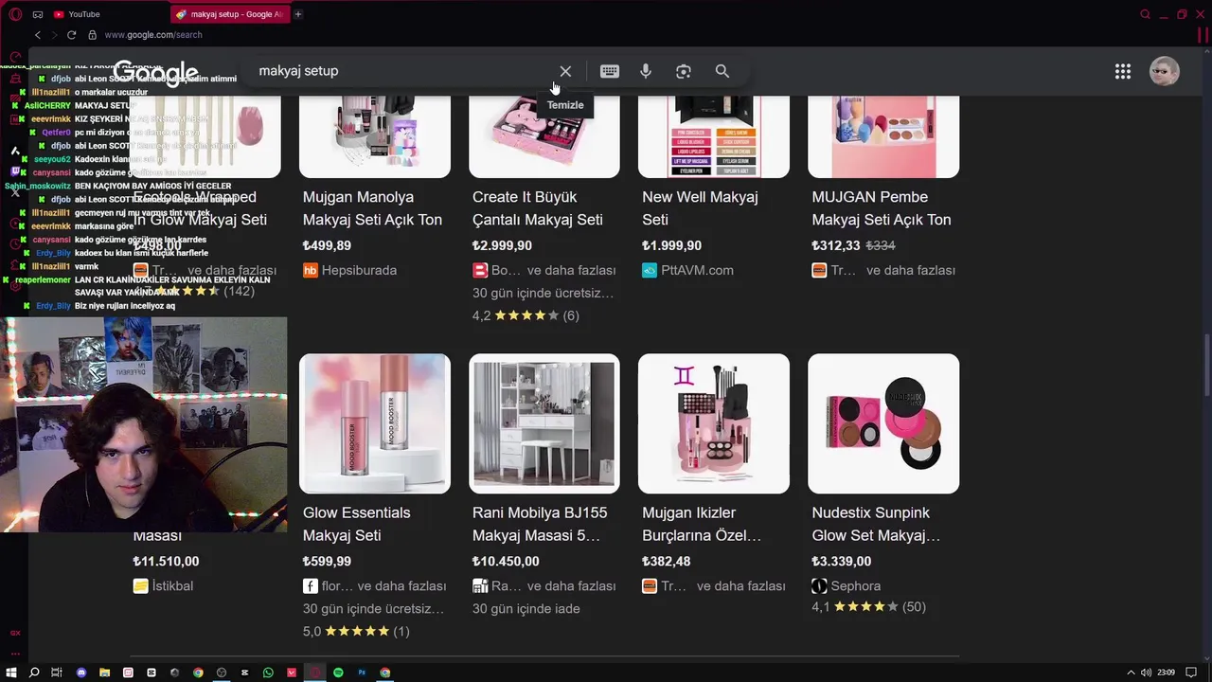The height and width of the screenshot is (682, 1212).
Task: Open Glow Essentials Makyaj Seti listing
Action: (x=357, y=524)
